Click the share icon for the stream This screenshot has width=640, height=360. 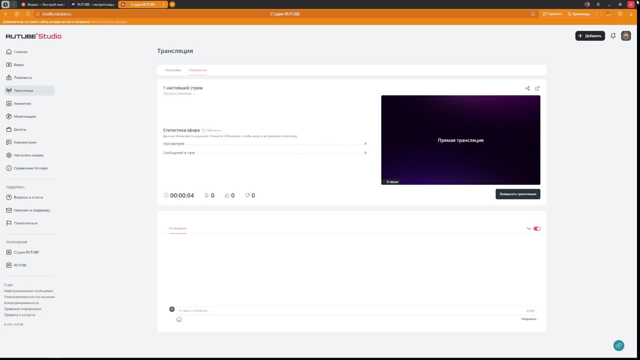point(527,88)
